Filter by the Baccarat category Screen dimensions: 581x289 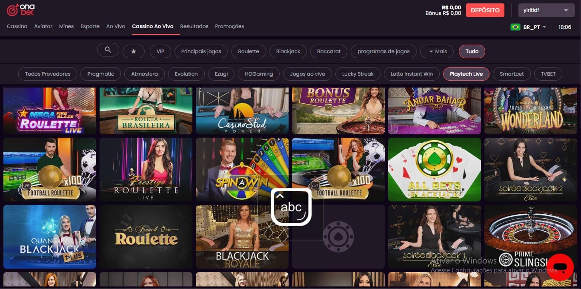[329, 51]
